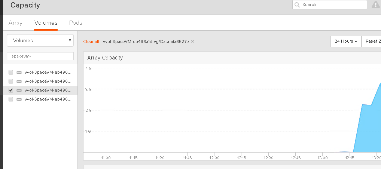Switch to the Array tab
381x169 pixels.
point(15,23)
